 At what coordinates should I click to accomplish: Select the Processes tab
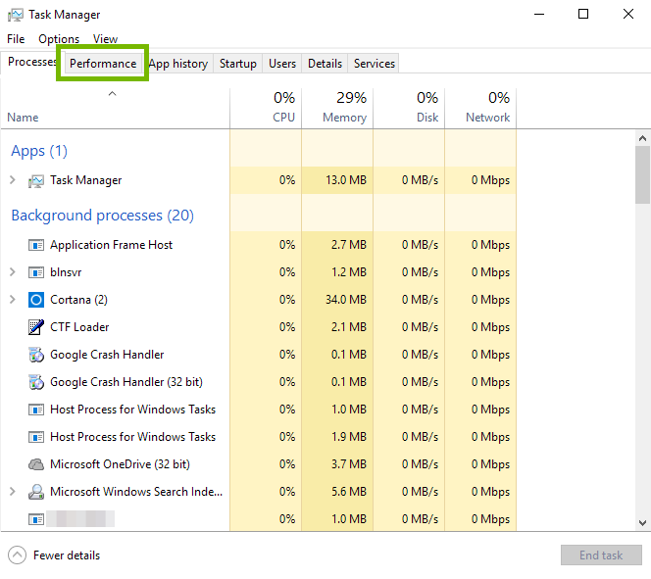[32, 62]
